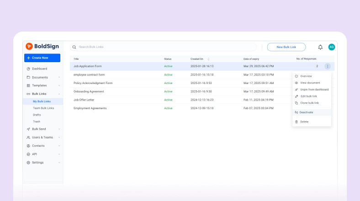
Task: Sort by the Created On column arrows
Action: point(208,59)
